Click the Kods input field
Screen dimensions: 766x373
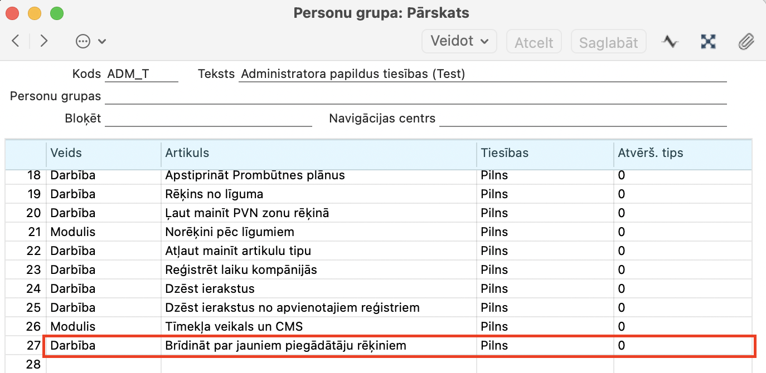coord(142,74)
